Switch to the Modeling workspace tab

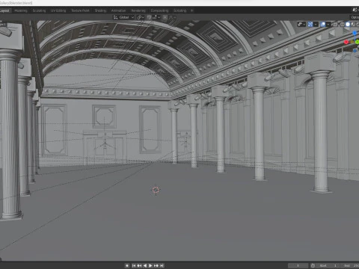pos(21,10)
